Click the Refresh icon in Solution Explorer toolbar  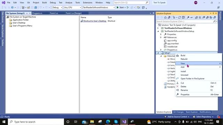[179, 17]
